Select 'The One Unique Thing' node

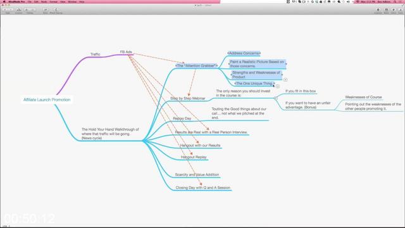[254, 84]
